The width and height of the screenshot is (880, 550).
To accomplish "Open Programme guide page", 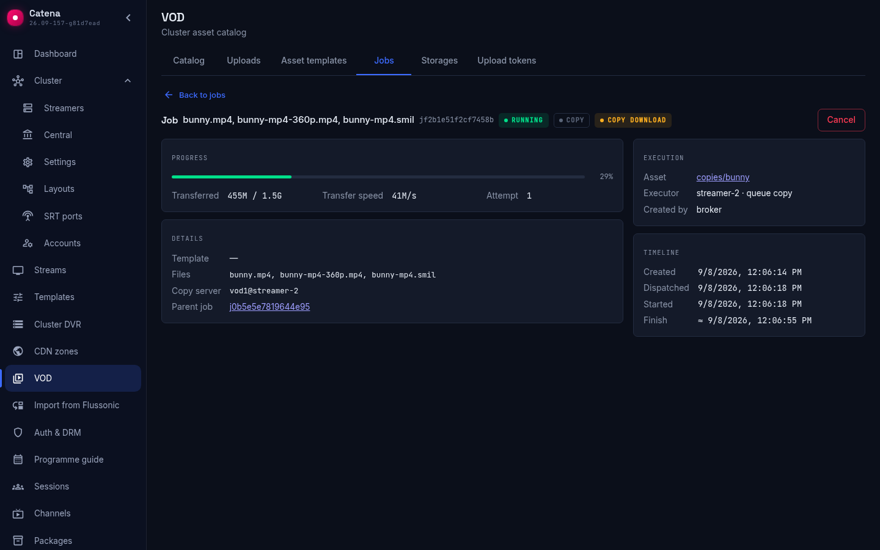I will 73,460.
